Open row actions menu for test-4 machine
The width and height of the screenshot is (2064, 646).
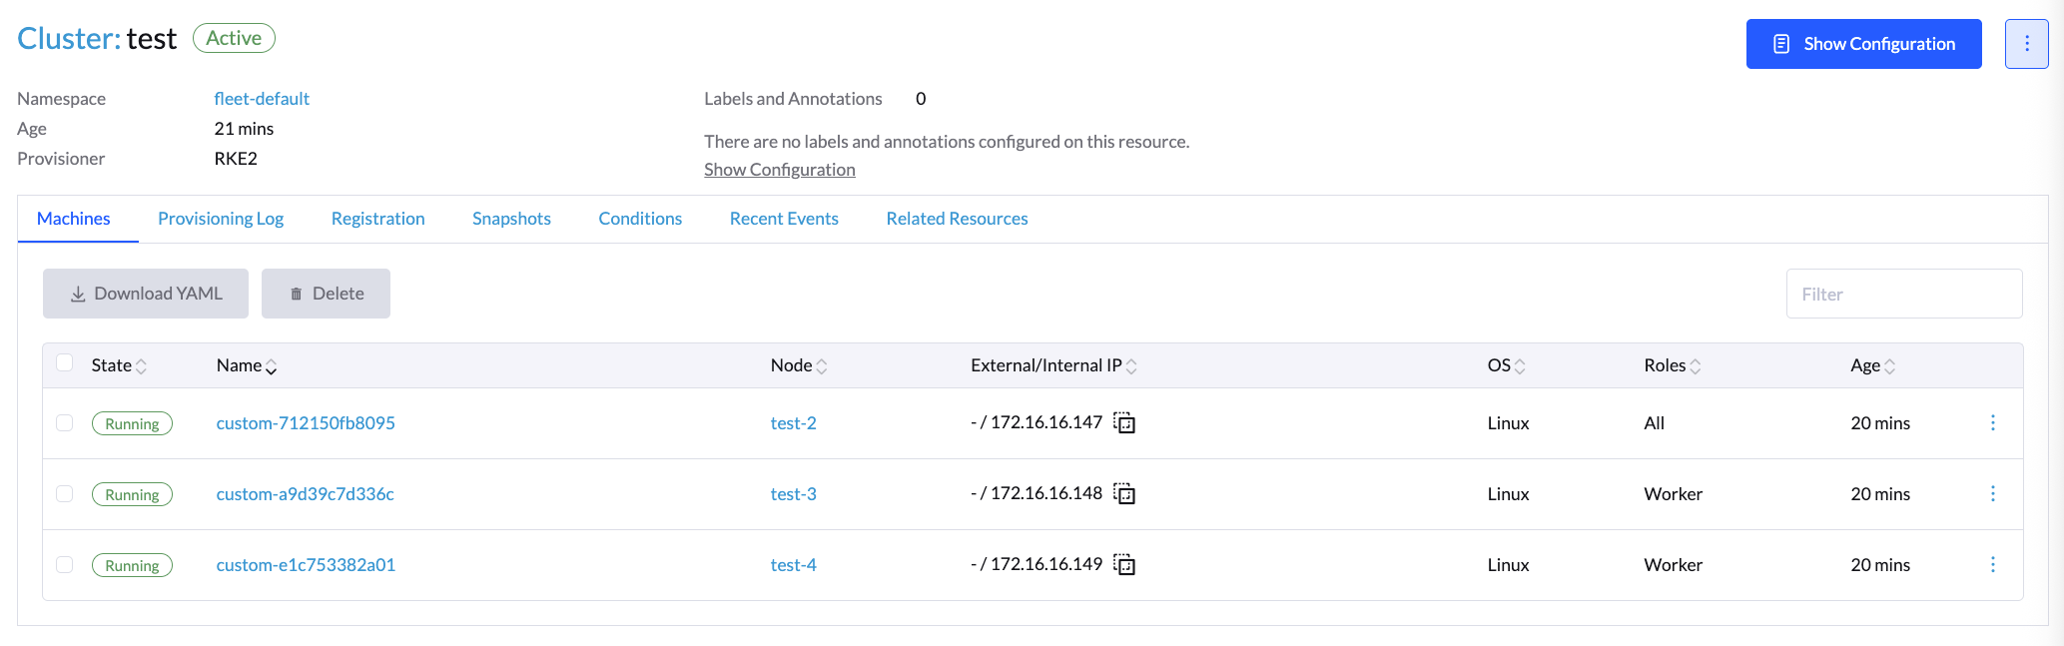[x=1992, y=565]
